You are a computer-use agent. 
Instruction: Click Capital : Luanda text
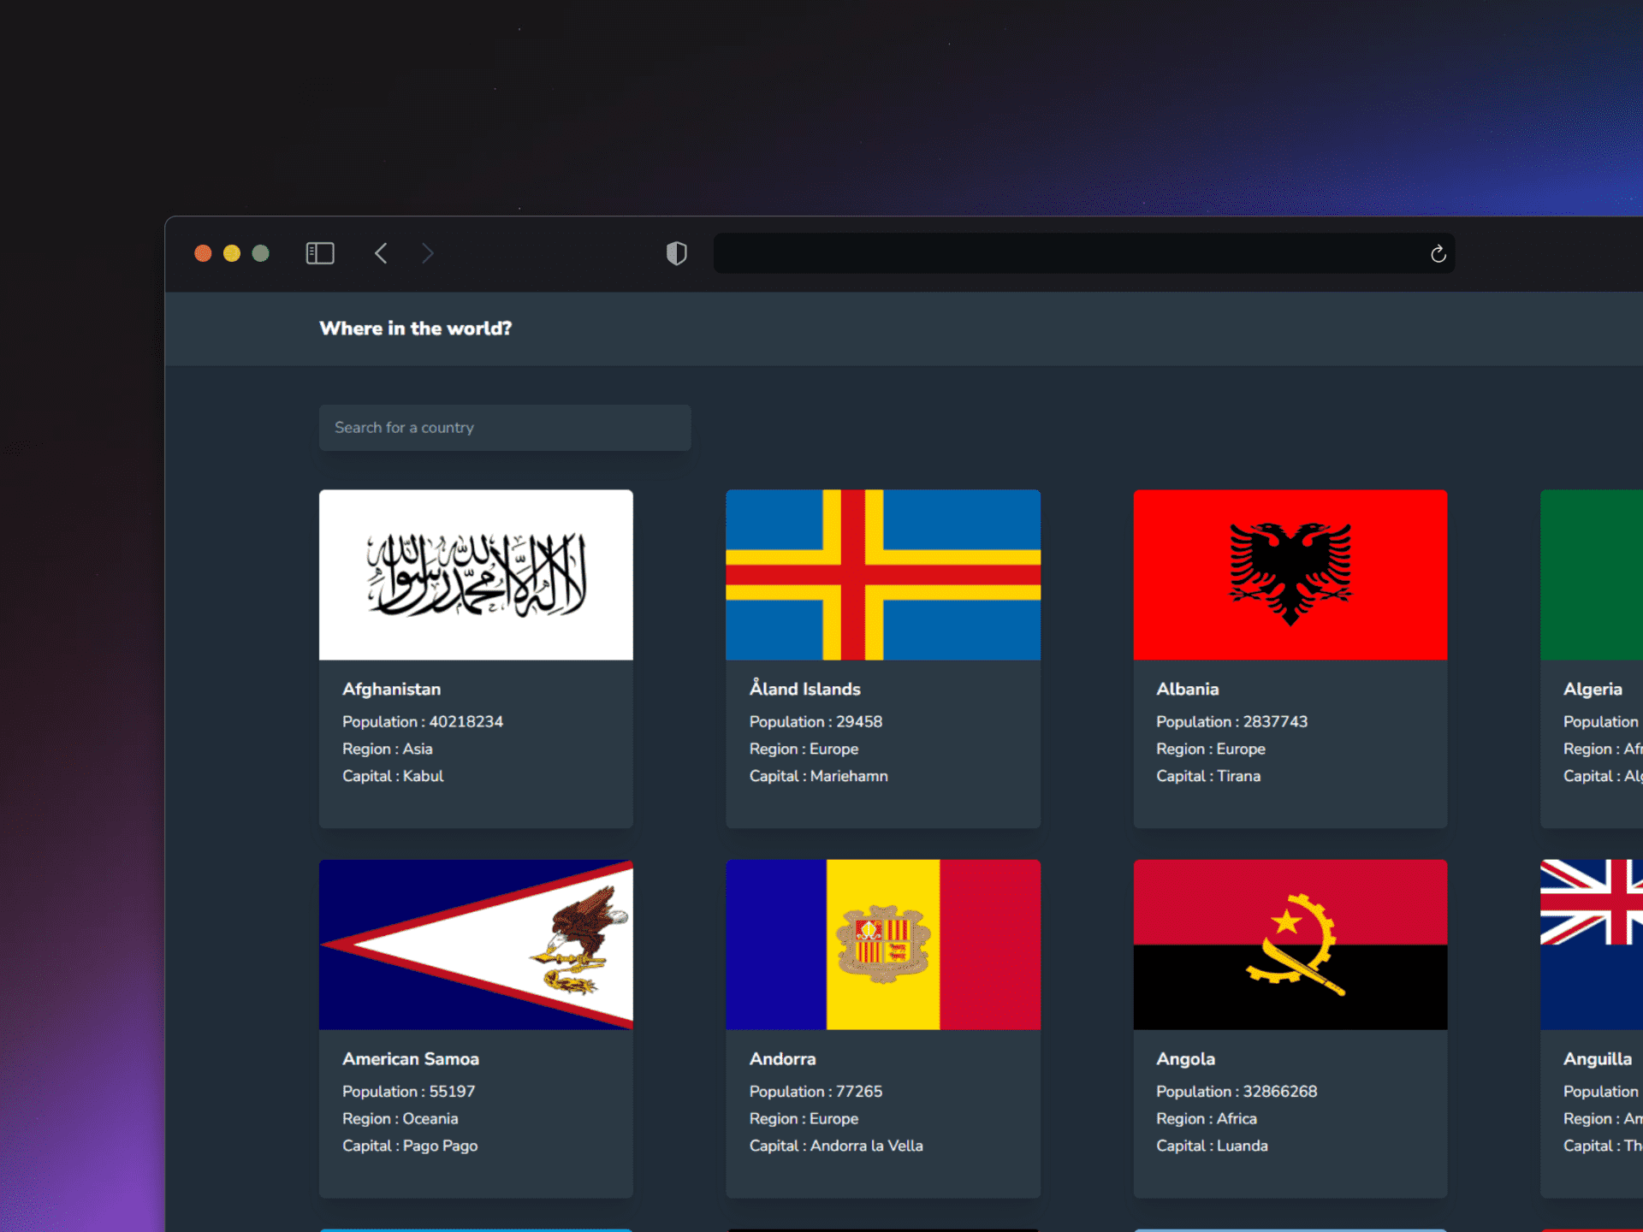[x=1212, y=1146]
